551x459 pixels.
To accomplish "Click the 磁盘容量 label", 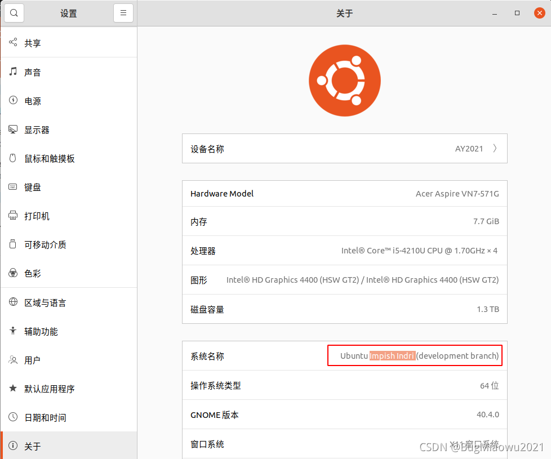I will coord(207,309).
